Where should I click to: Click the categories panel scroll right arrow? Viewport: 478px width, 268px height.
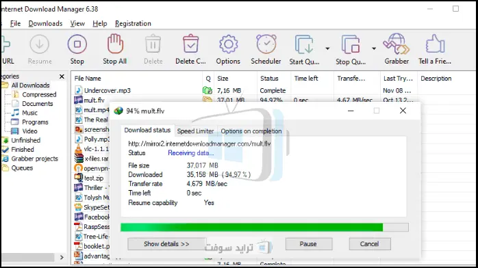click(62, 257)
